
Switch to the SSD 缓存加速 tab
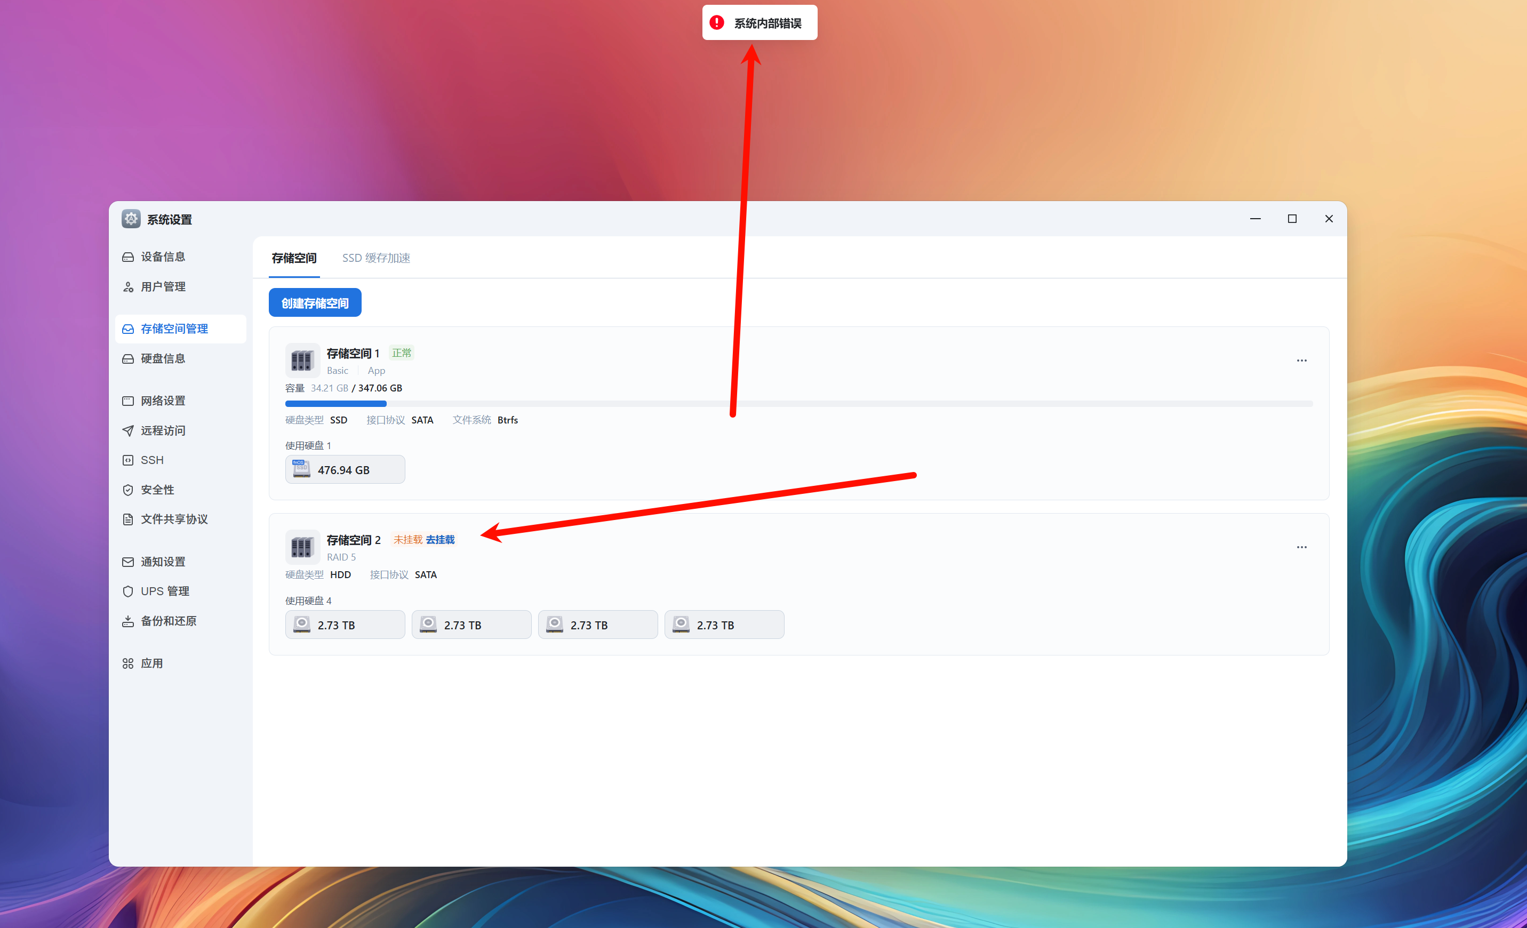point(376,258)
